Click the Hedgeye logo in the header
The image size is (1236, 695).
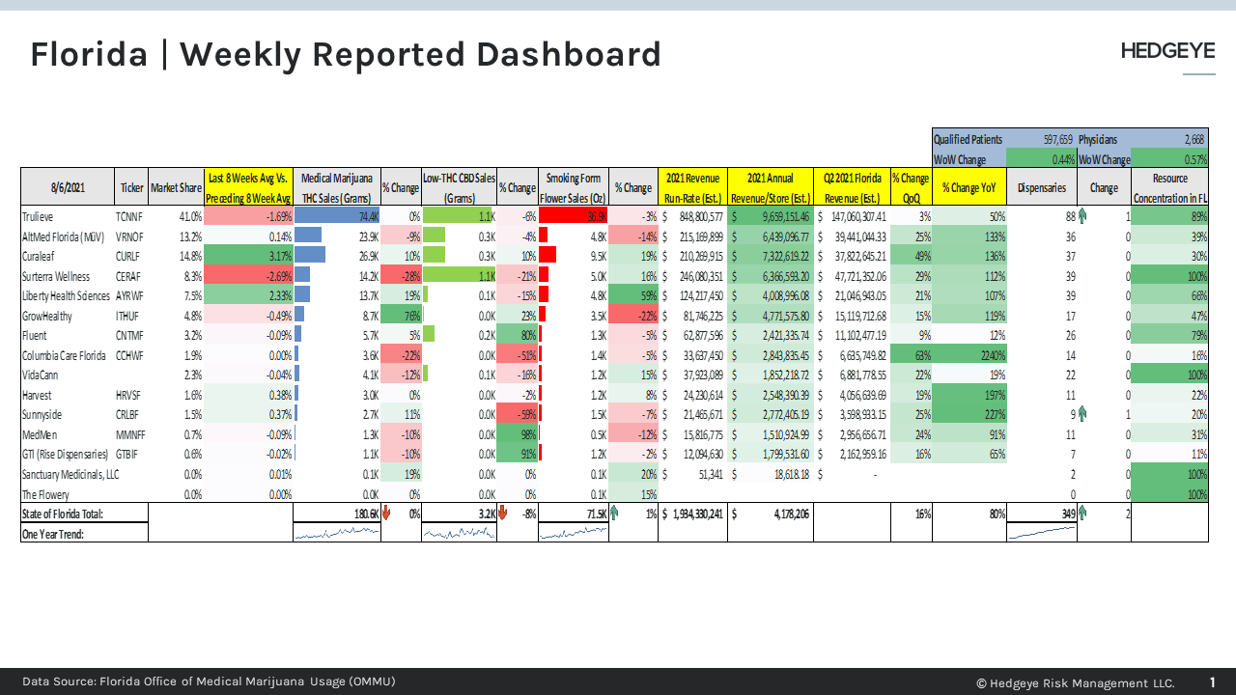(1167, 52)
